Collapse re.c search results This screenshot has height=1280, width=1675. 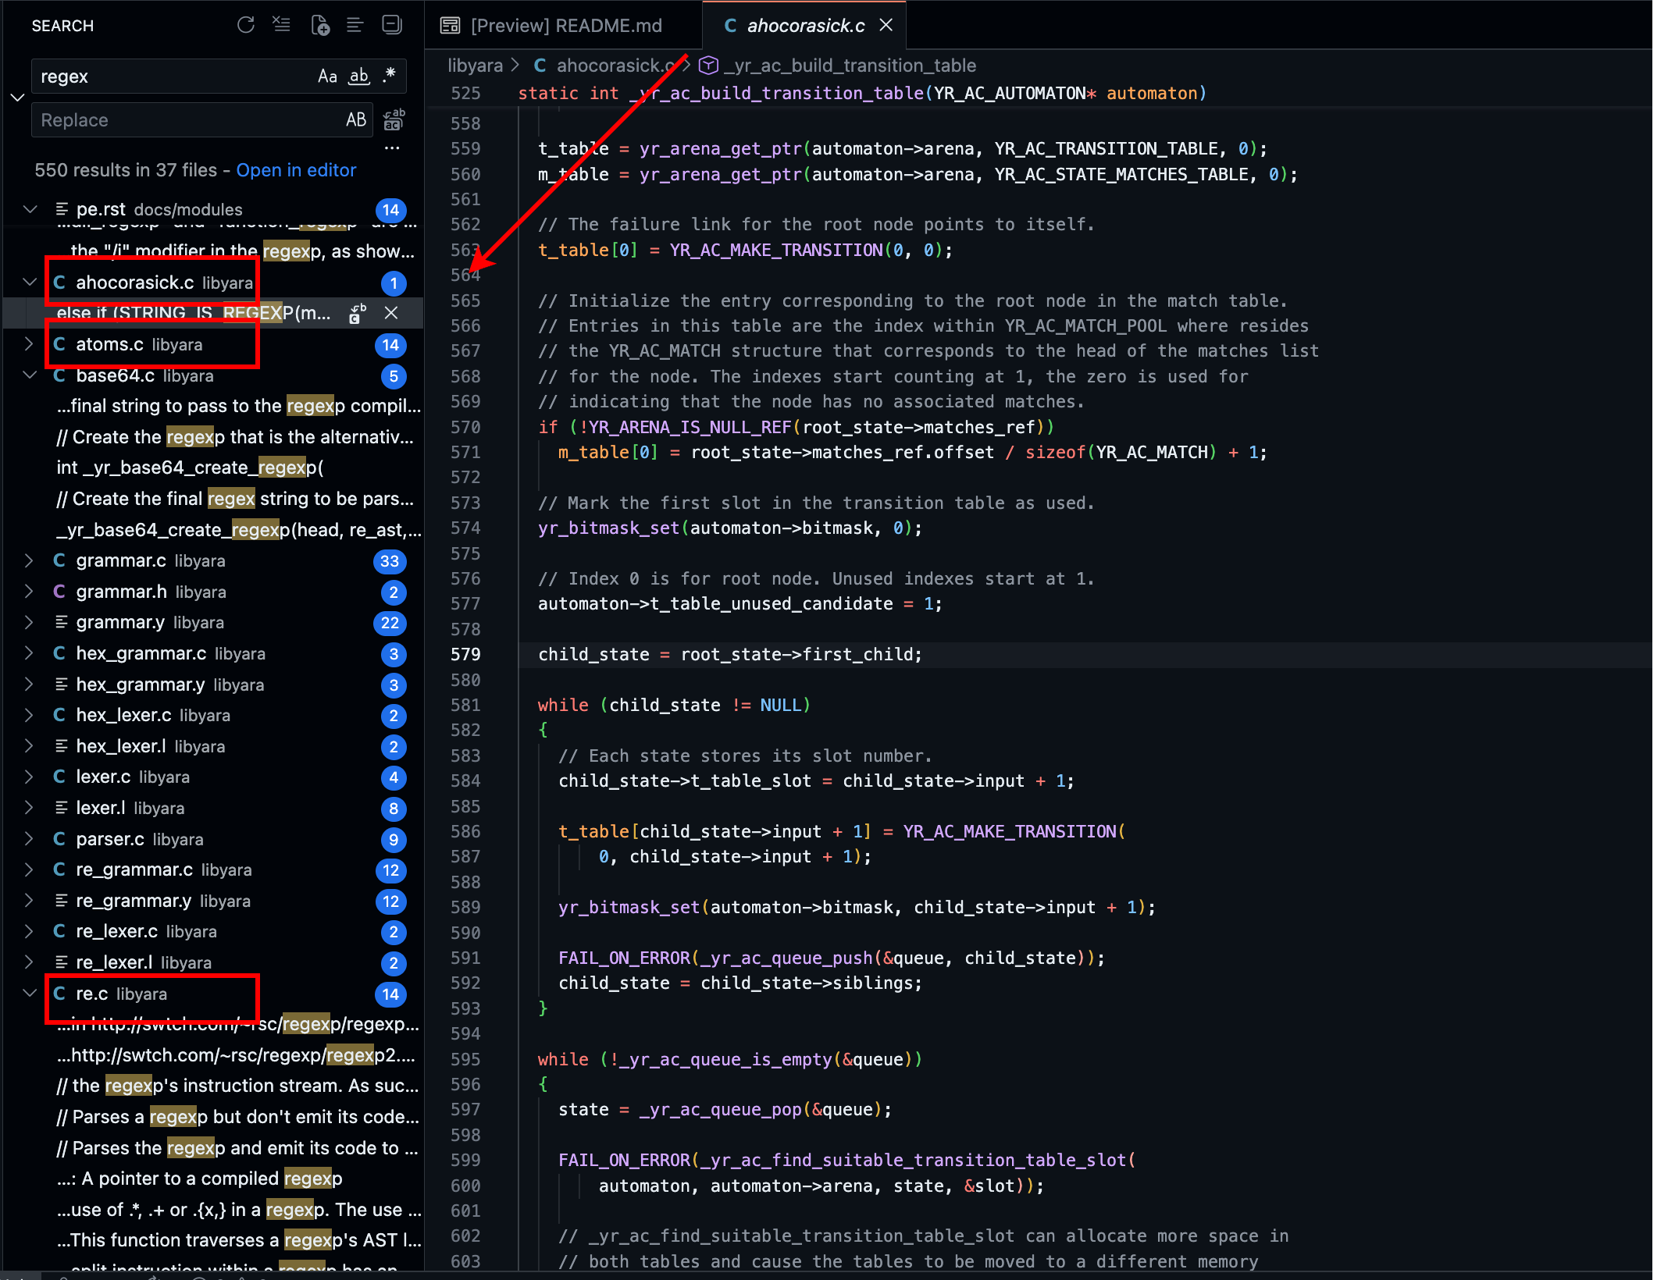(x=29, y=993)
